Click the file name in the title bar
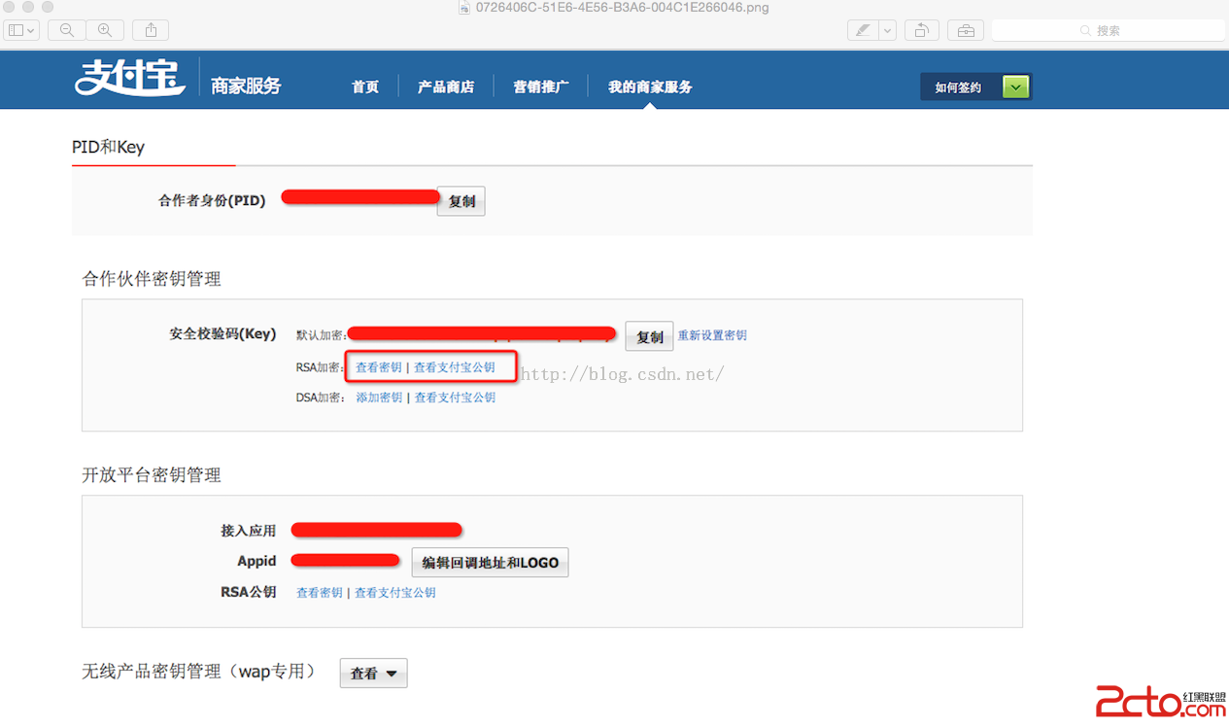1229x727 pixels. point(620,7)
